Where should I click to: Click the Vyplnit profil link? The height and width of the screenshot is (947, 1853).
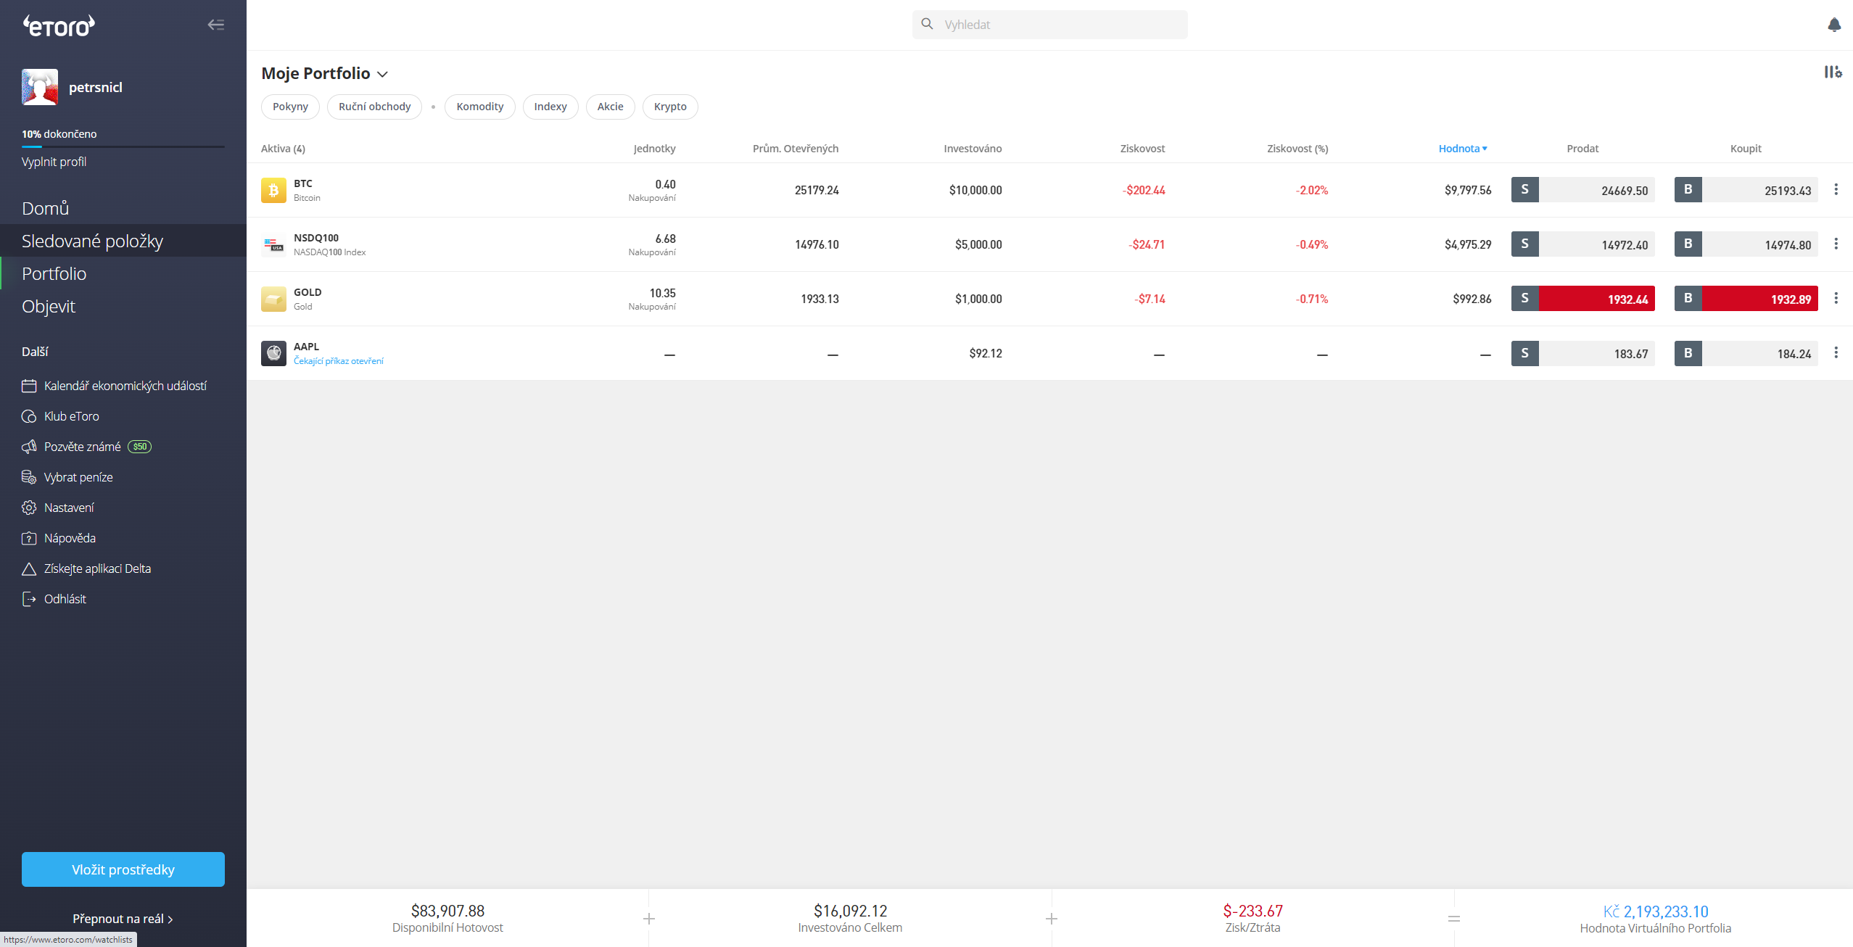pos(54,162)
